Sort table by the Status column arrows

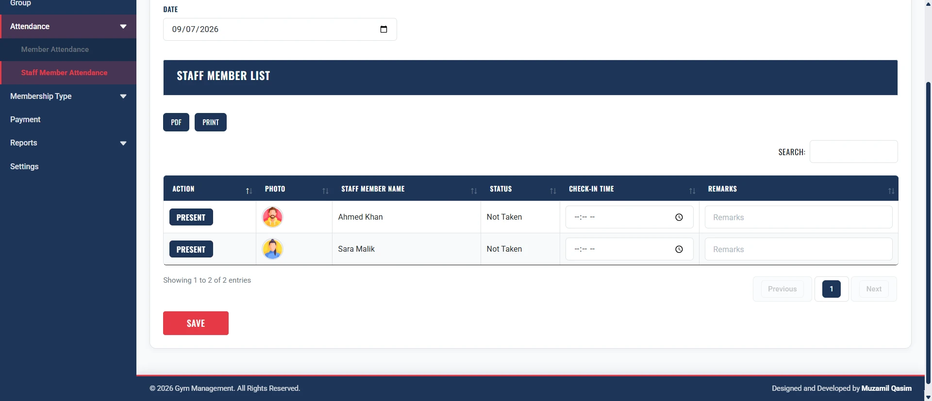click(x=553, y=191)
